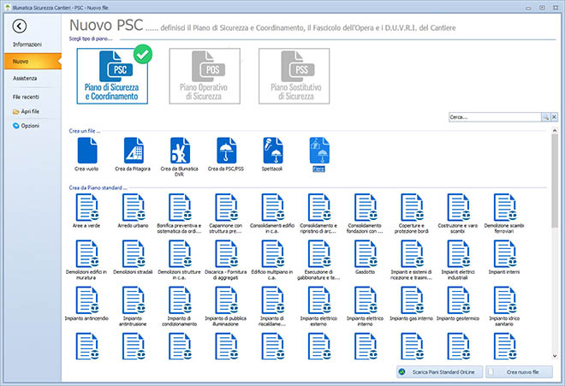
Task: Click the back arrow button
Action: tap(21, 27)
